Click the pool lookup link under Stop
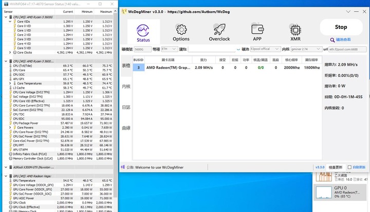 click(343, 39)
